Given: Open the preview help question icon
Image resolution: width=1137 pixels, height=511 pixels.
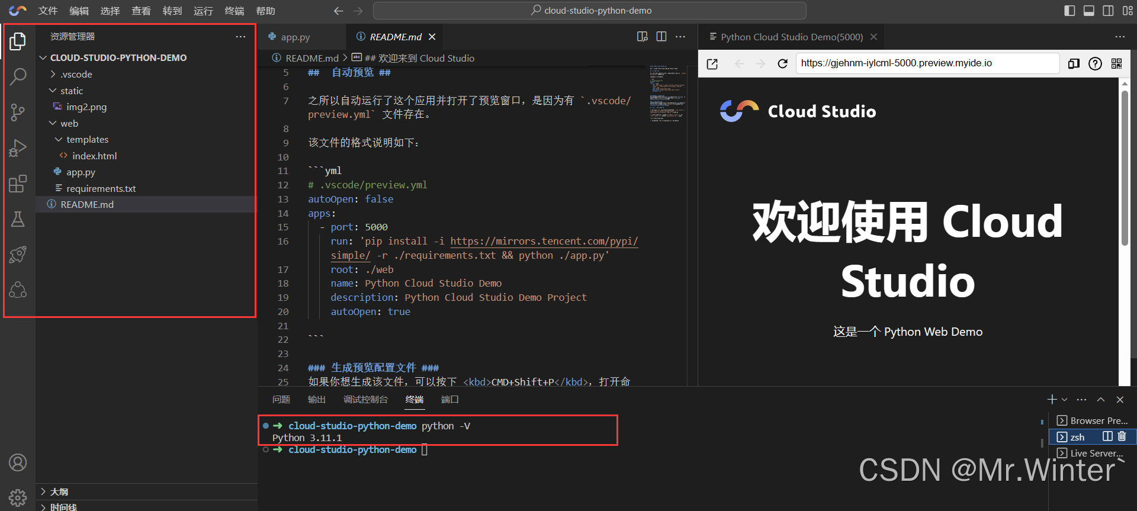Looking at the screenshot, I should (x=1096, y=63).
